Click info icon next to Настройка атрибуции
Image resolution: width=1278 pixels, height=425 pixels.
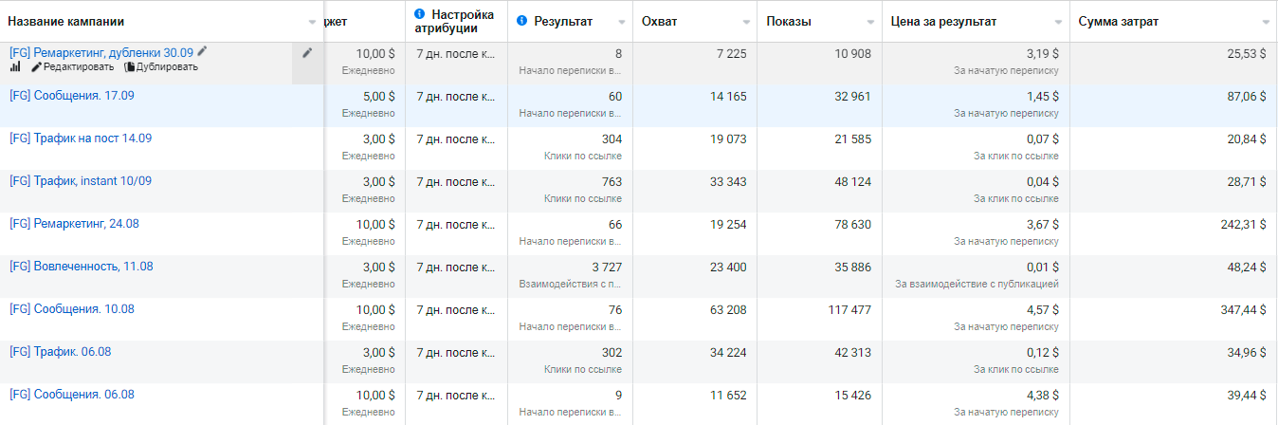point(420,15)
